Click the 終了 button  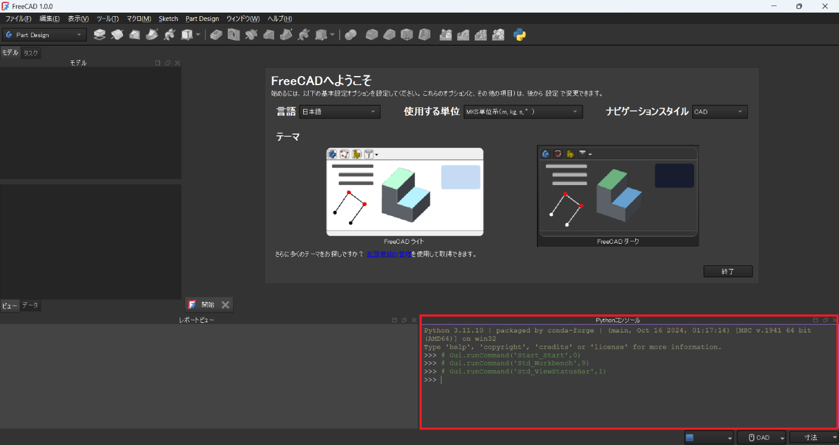[x=728, y=271]
